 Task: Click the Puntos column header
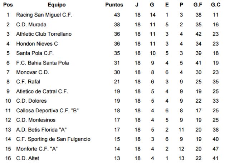114,5
